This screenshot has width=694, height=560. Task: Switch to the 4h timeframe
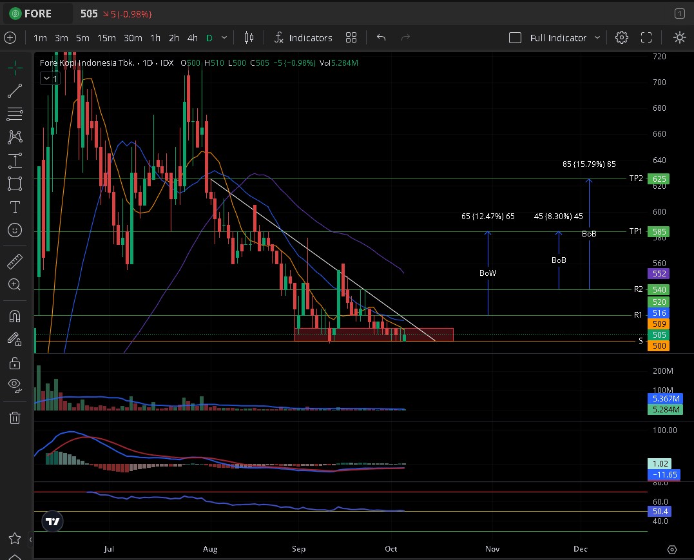[192, 38]
